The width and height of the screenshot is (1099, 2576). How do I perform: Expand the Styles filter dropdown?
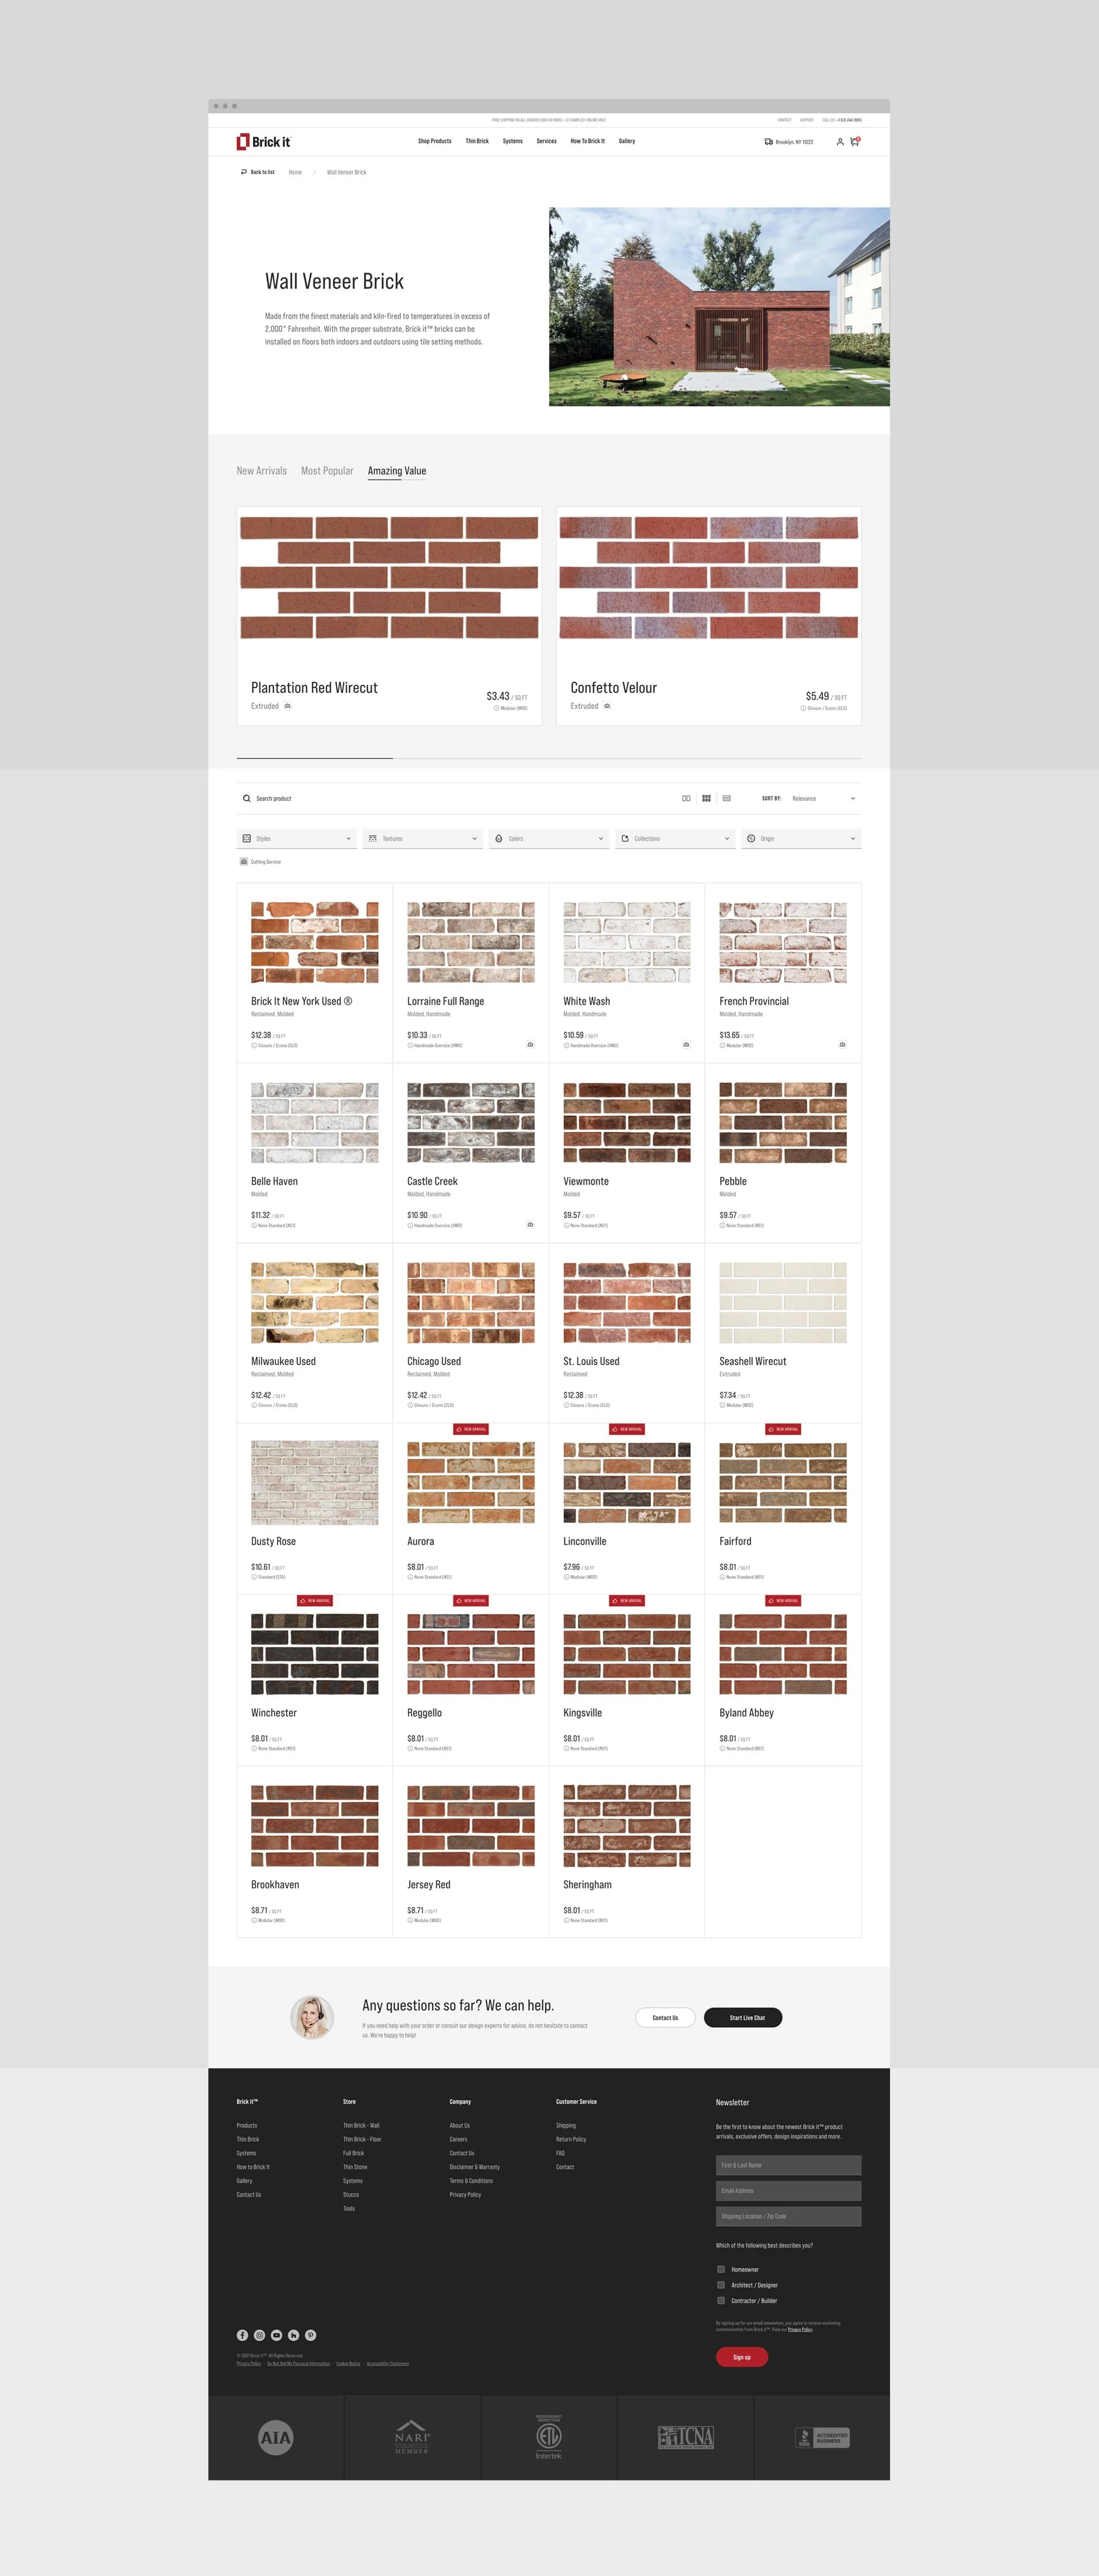point(297,838)
